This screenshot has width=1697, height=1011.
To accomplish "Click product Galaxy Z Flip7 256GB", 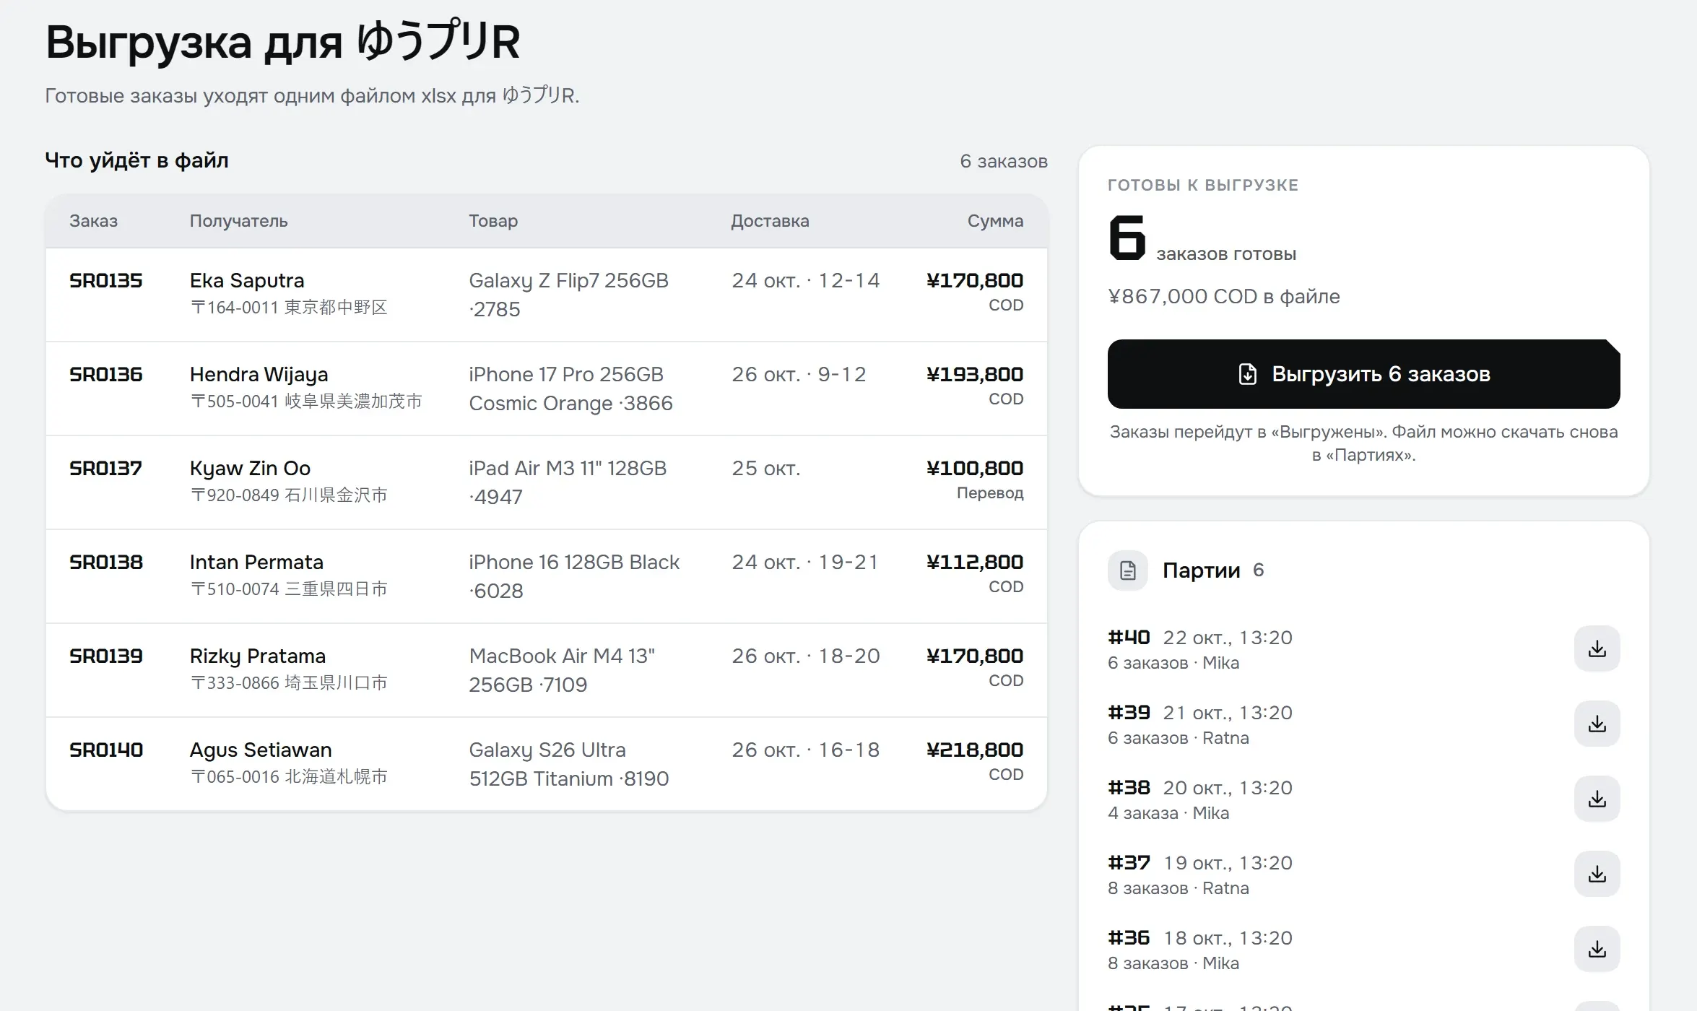I will coord(568,295).
